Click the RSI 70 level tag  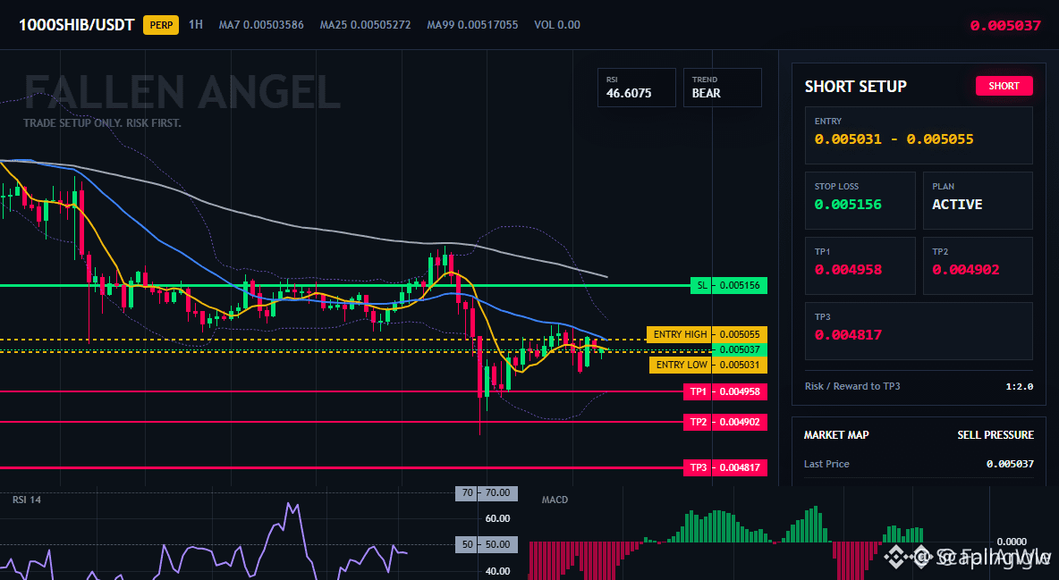tap(487, 493)
